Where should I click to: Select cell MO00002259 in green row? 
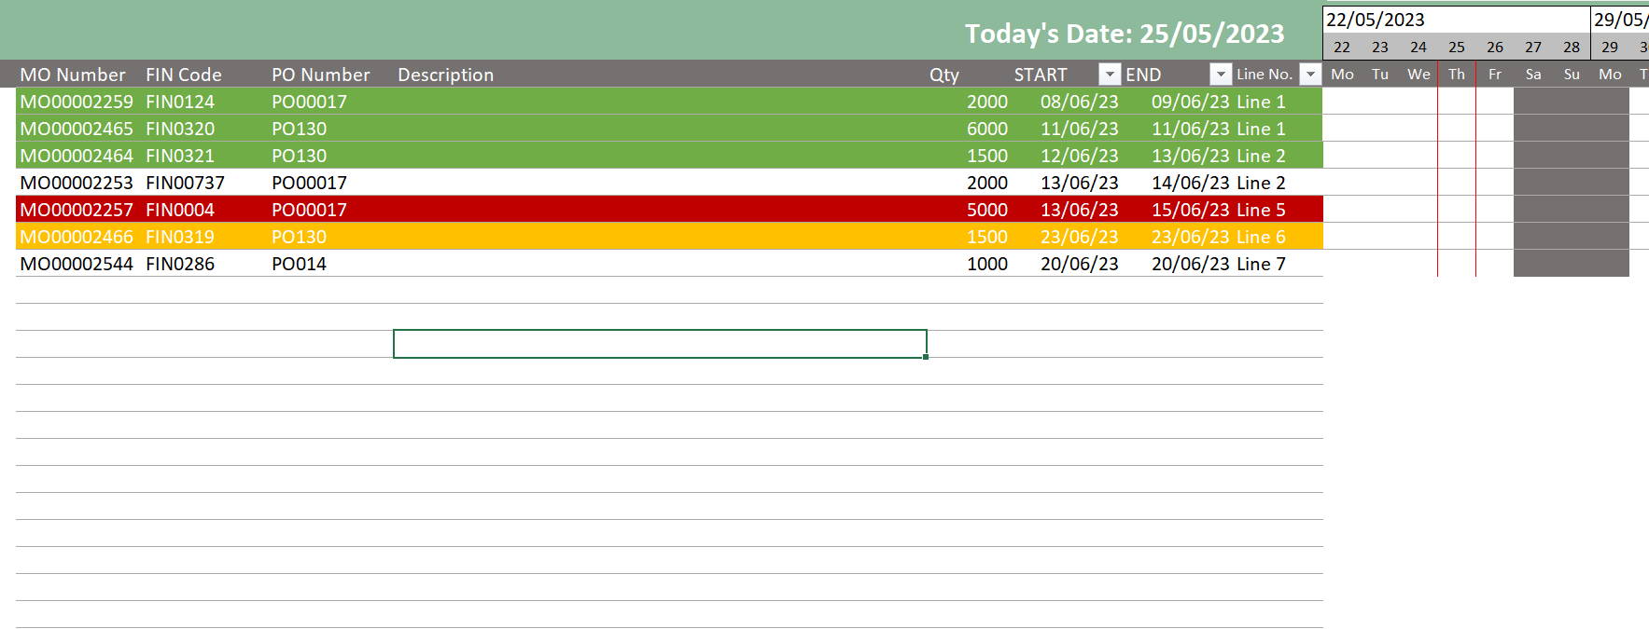[77, 102]
